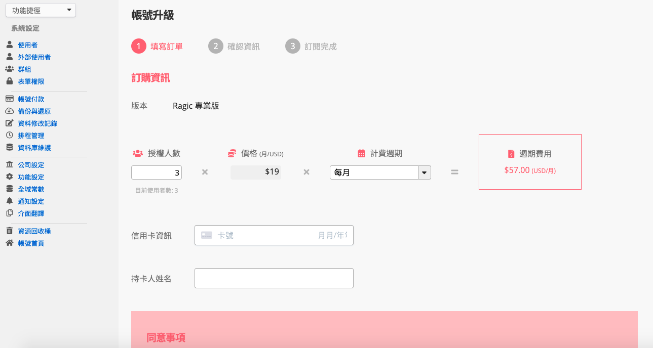Image resolution: width=653 pixels, height=348 pixels.
Task: Open 通知設定 page
Action: (x=31, y=201)
